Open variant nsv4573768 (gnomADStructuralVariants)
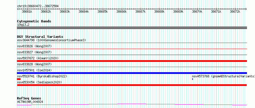Screen dimensions: 255x108 223,76
